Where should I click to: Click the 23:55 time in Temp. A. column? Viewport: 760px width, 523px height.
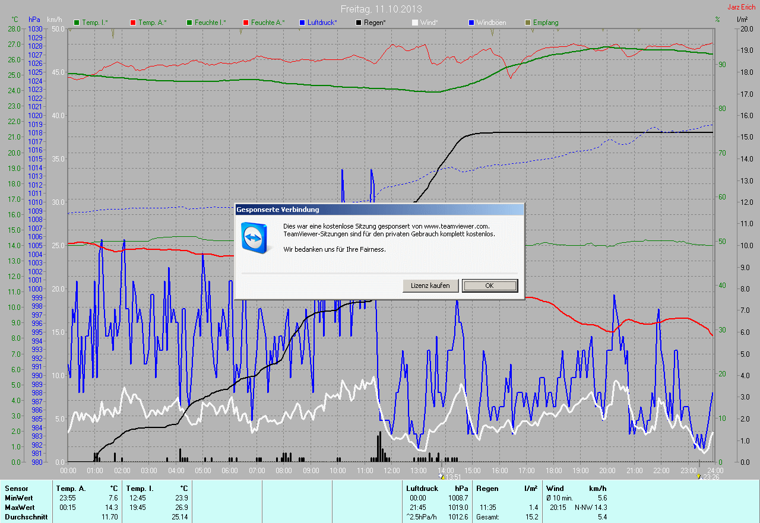click(66, 498)
